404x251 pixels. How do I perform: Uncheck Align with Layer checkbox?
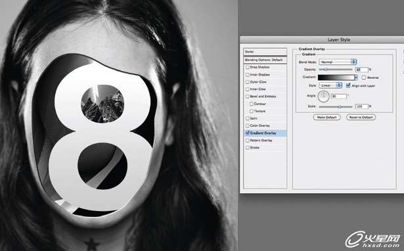point(348,85)
